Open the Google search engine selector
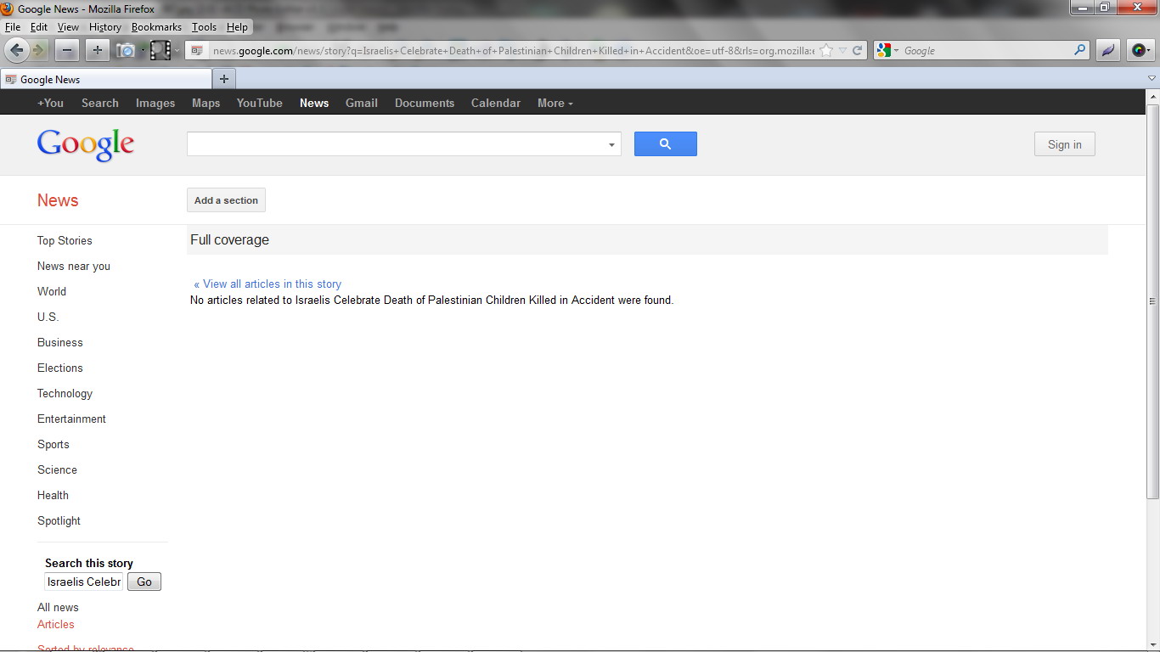Screen dimensions: 1160x652 click(x=887, y=50)
